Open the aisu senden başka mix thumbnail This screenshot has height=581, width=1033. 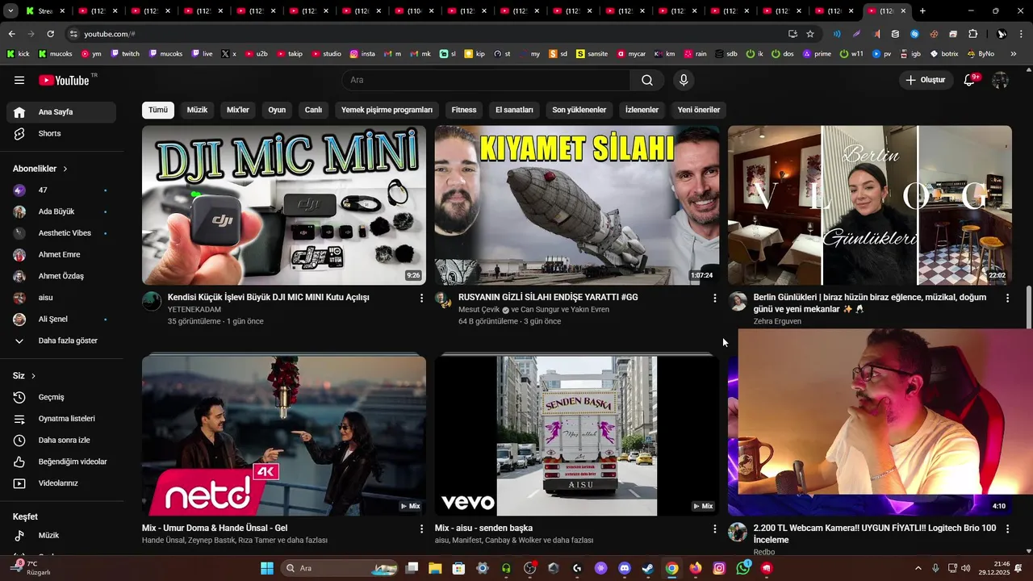pos(577,436)
